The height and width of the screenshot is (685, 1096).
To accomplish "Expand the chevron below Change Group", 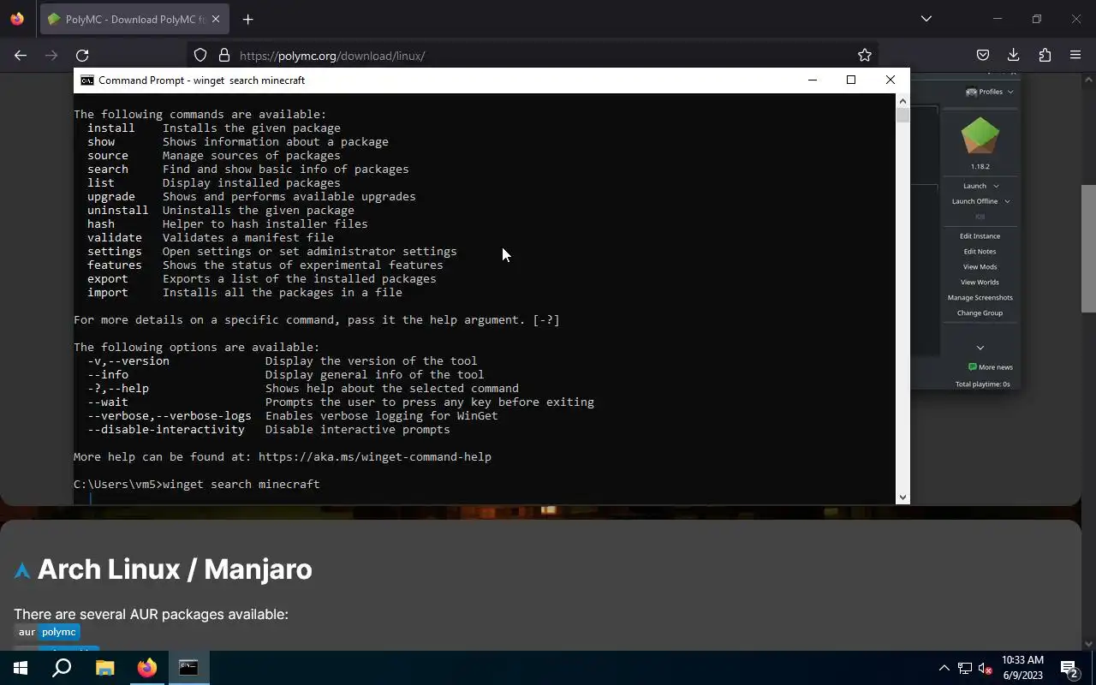I will point(980,348).
